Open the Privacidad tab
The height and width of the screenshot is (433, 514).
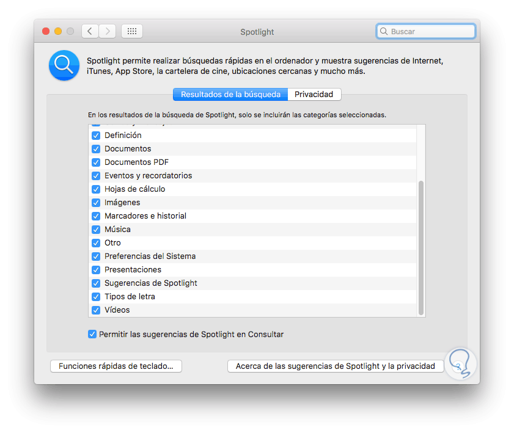[314, 94]
